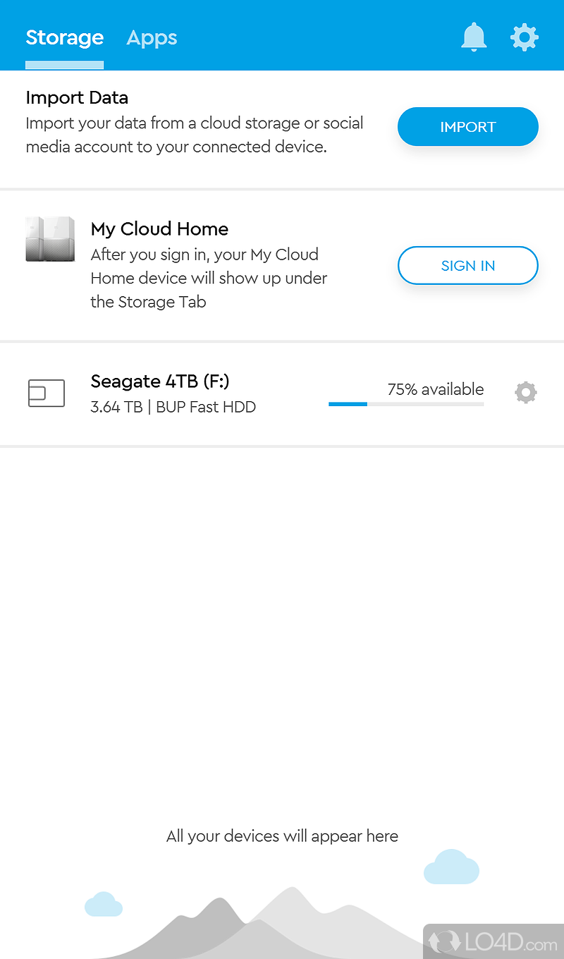This screenshot has height=959, width=564.
Task: Click the Seagate drive icon
Action: (x=47, y=393)
